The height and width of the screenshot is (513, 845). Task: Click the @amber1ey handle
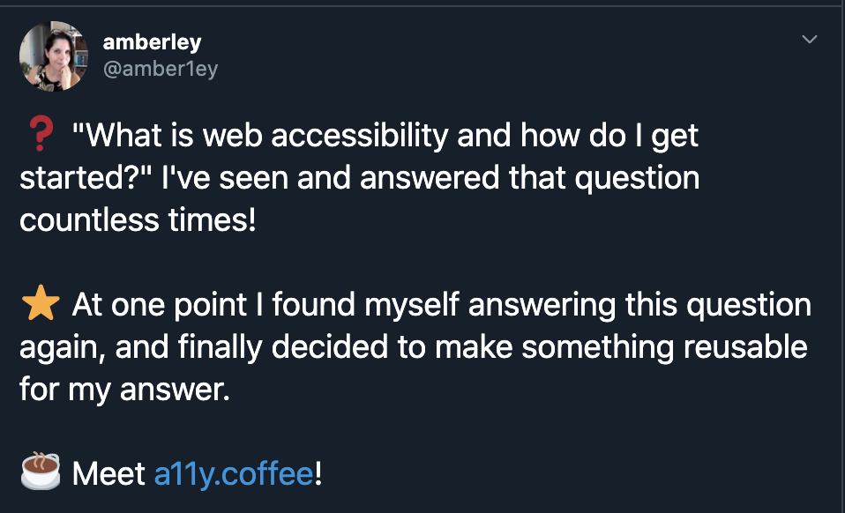[160, 69]
